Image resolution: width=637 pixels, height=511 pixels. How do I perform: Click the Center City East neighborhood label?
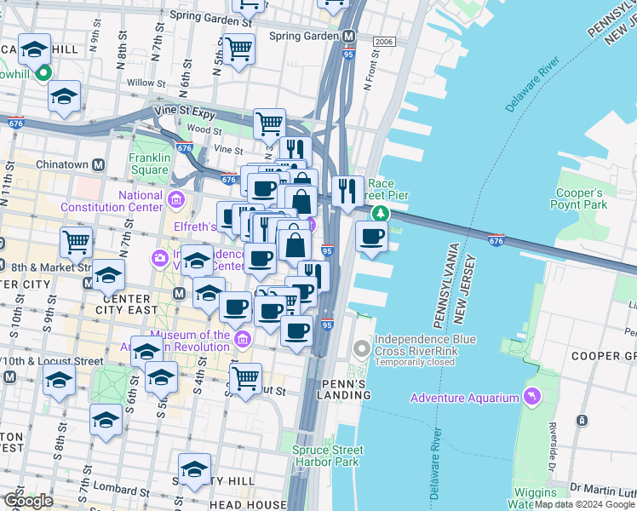[x=126, y=304]
